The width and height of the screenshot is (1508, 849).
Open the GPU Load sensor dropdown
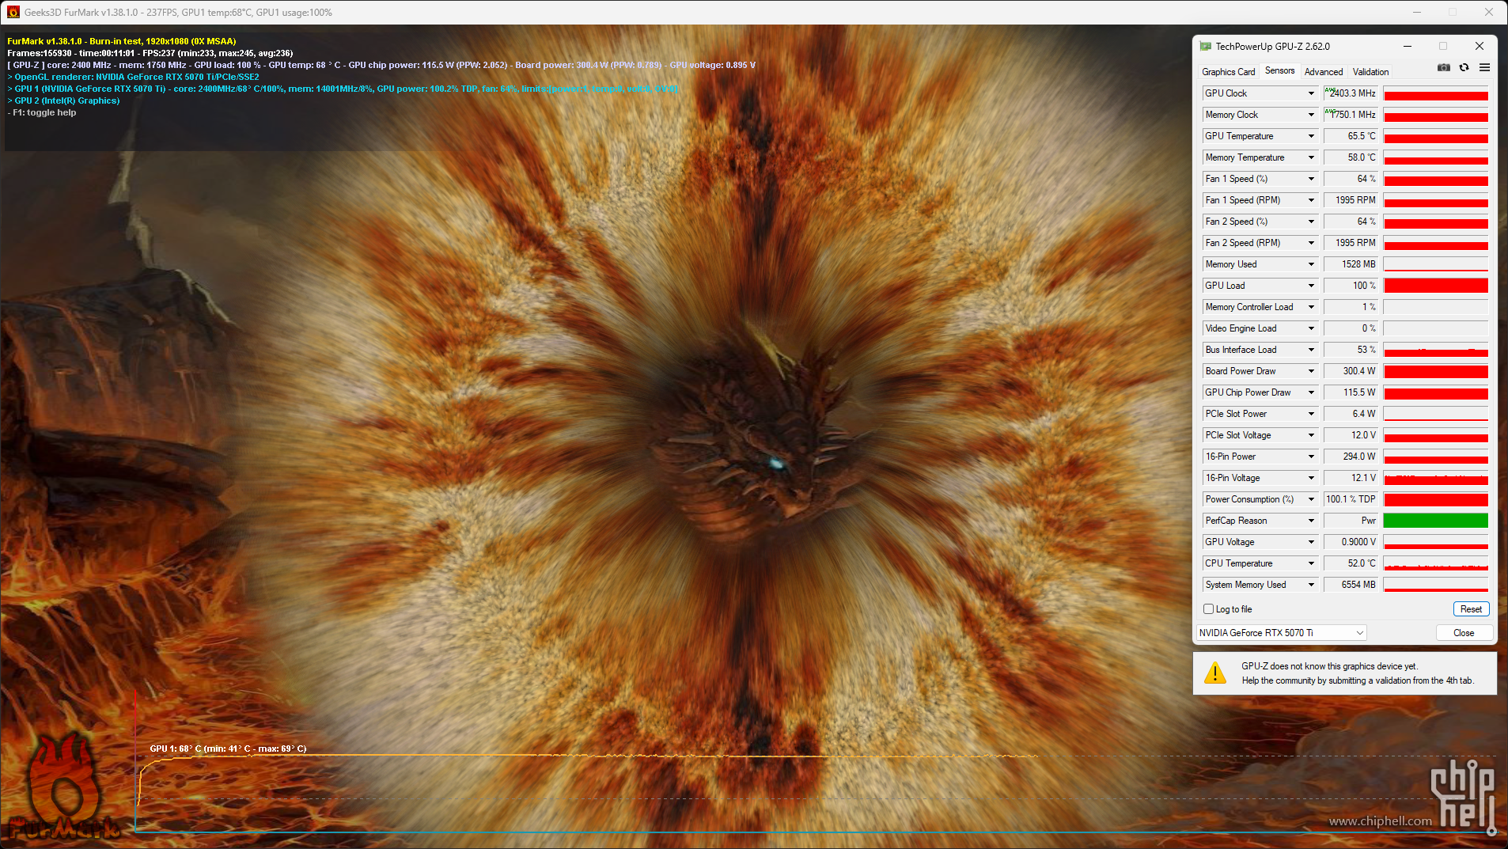click(1311, 286)
